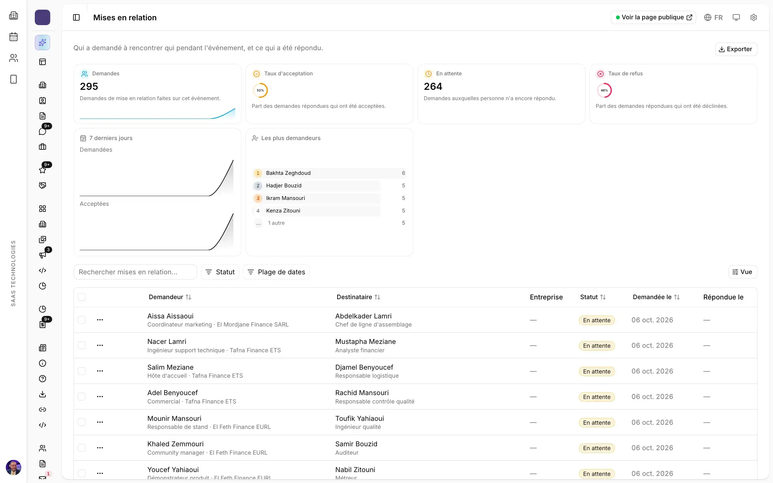
Task: Open the calendar icon in left rail
Action: 14,37
